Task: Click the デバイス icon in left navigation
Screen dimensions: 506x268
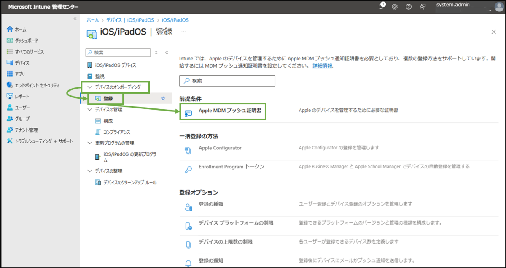Action: (x=10, y=63)
